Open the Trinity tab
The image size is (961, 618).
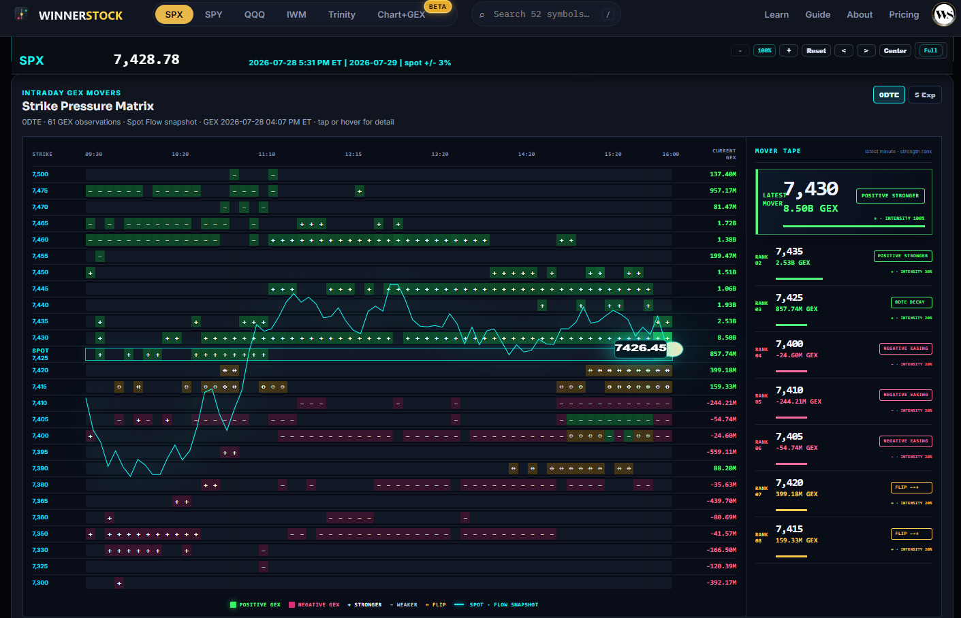[342, 14]
